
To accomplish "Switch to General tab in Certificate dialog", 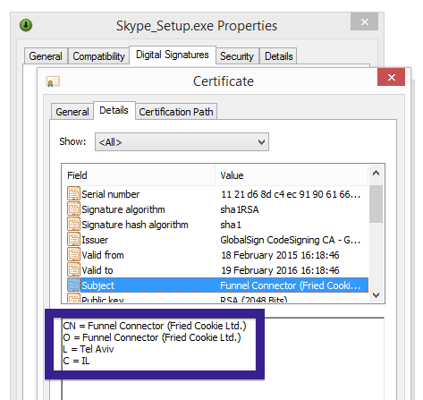I will (72, 112).
